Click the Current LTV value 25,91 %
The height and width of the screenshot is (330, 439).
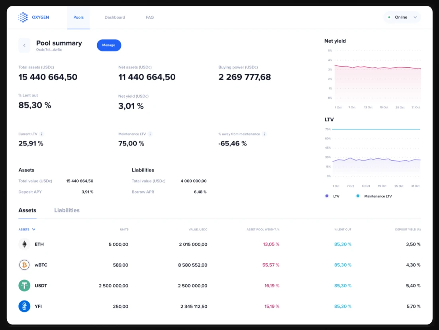pos(31,144)
